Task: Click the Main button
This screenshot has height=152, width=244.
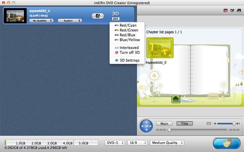Action: pos(164,124)
